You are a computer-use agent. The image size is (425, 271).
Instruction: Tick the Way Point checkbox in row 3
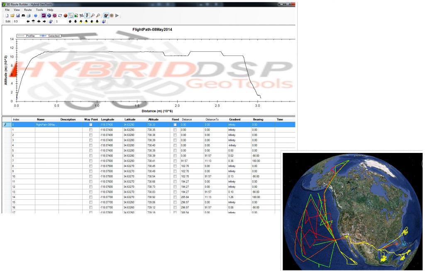coord(91,140)
